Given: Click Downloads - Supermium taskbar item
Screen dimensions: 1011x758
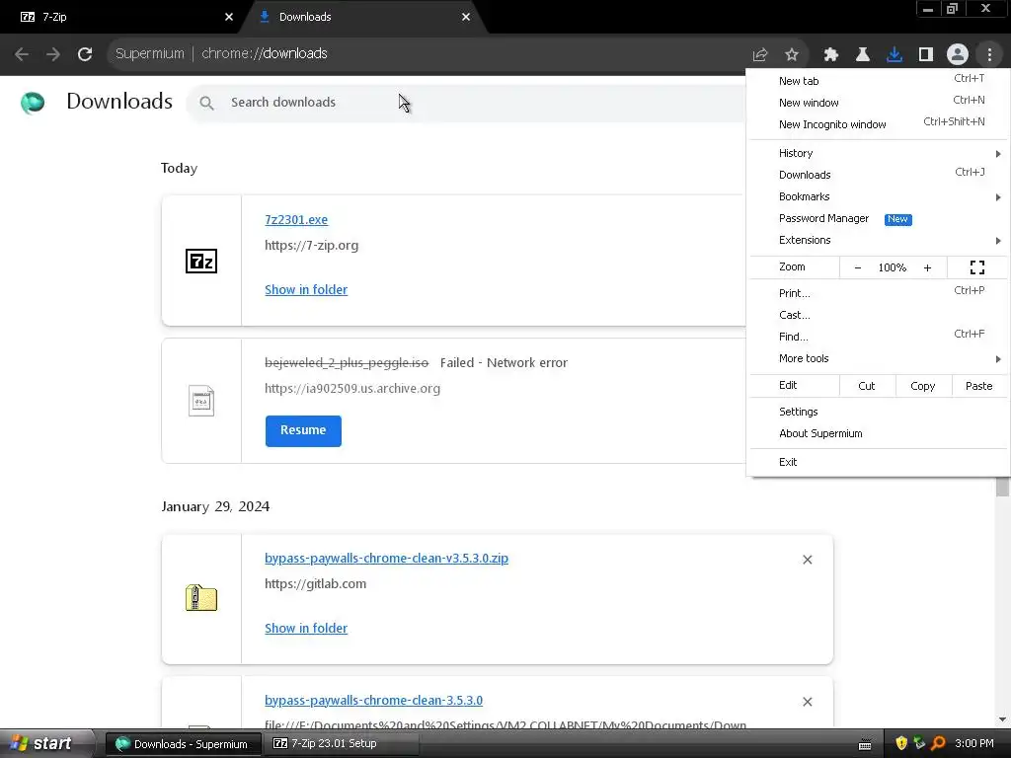Looking at the screenshot, I should tap(184, 744).
